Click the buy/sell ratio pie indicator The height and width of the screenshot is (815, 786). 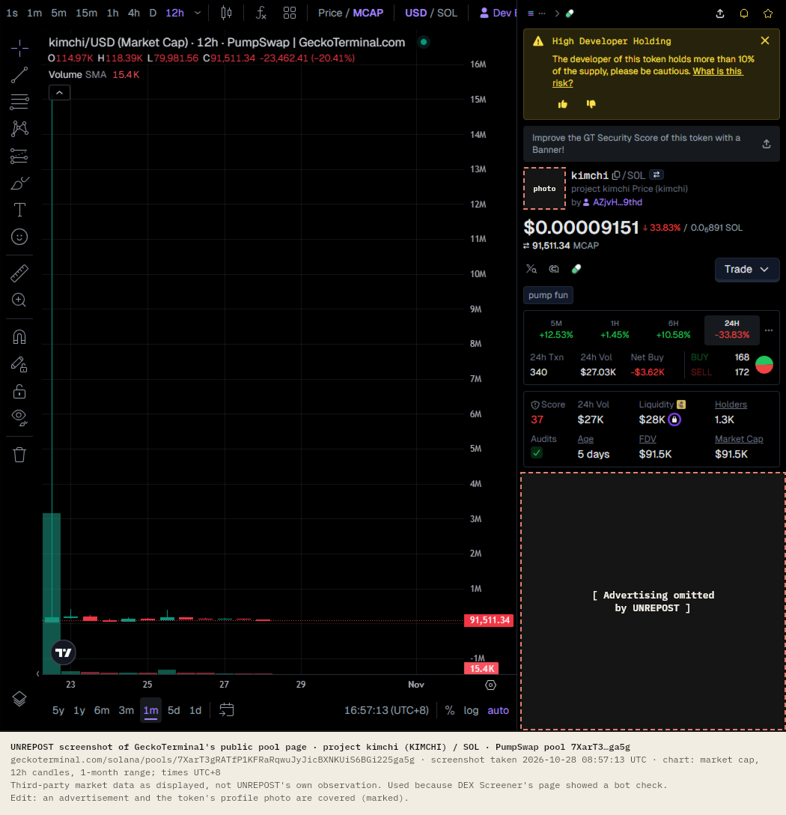click(764, 365)
